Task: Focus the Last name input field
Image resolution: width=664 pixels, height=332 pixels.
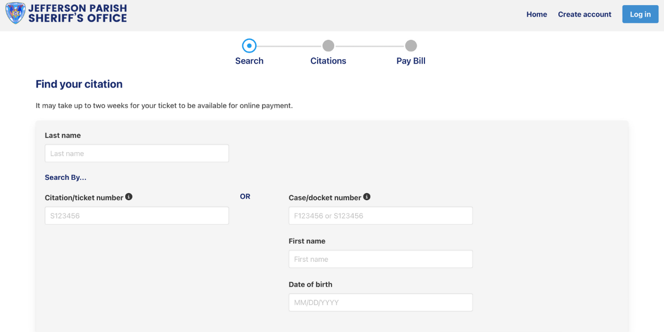Action: [x=137, y=153]
